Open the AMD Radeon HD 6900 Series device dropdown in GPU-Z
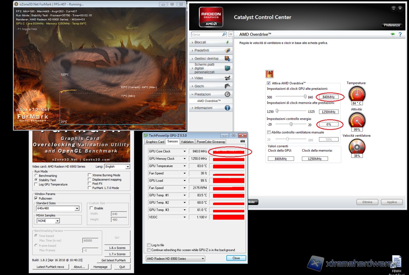 pyautogui.click(x=176, y=259)
